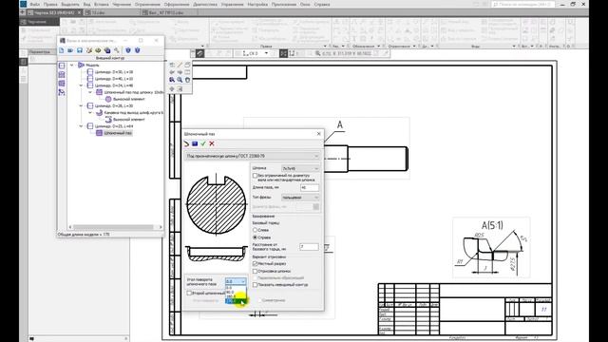
Task: Toggle the 'Отрисовка шпонки' checkbox
Action: pos(256,271)
